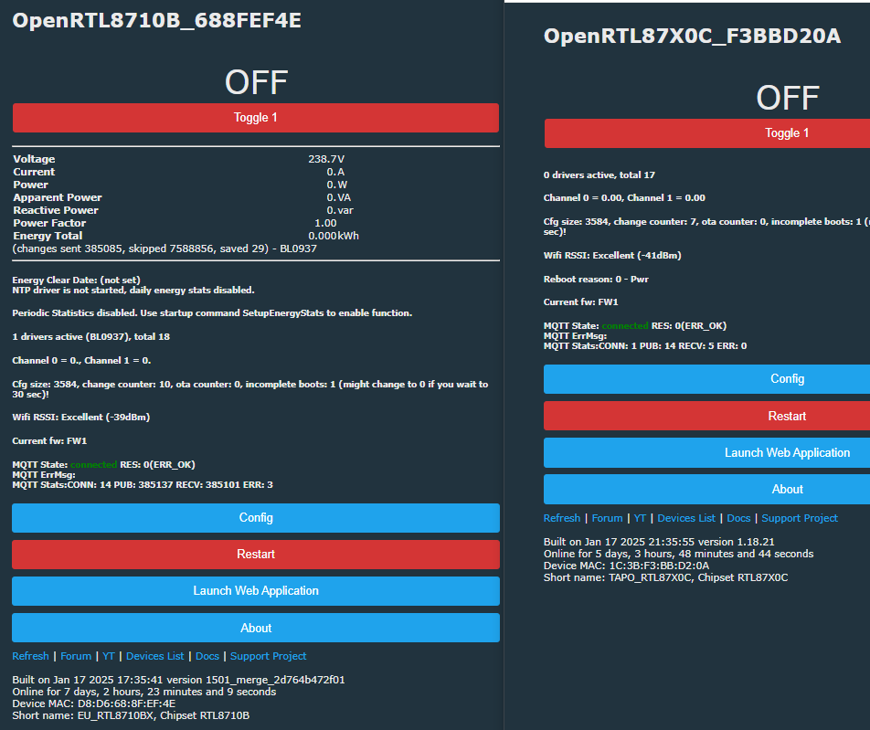Click Online for 5 days uptime text
Viewport: 870px width, 730px height.
click(679, 554)
